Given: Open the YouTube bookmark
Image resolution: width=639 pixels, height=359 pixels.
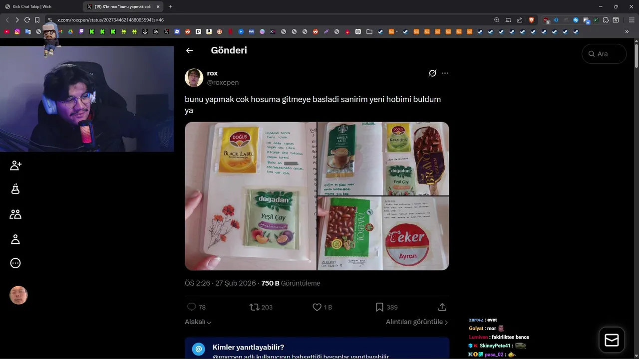Looking at the screenshot, I should (x=6, y=31).
